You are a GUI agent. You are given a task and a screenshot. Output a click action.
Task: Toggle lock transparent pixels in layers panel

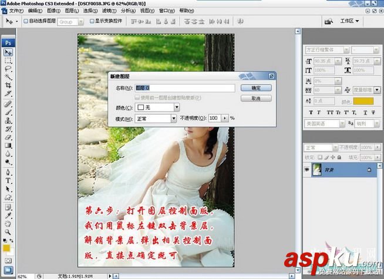coord(320,157)
